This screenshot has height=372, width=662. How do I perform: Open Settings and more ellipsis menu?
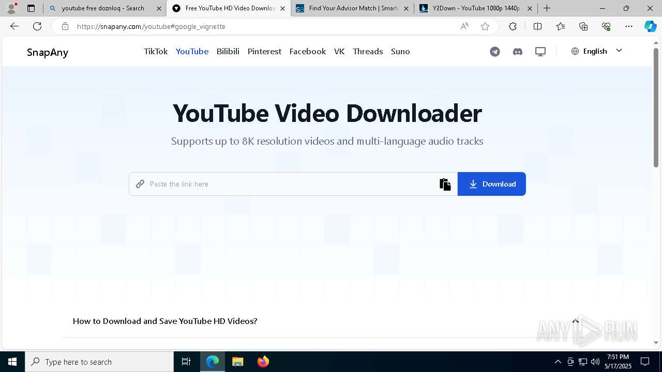[629, 26]
